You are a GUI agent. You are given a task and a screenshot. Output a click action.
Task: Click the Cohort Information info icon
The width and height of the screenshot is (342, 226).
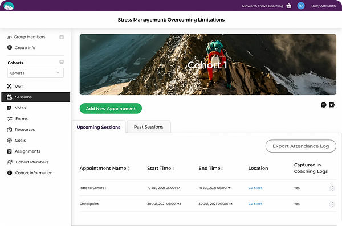point(10,173)
